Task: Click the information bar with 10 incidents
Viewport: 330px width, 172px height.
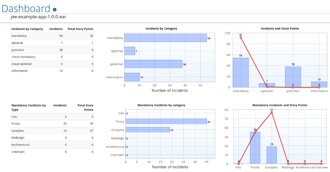Action: tap(132, 77)
